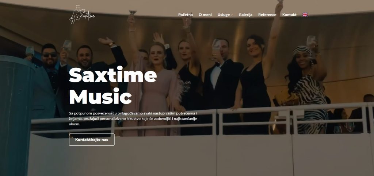The height and width of the screenshot is (176, 374).
Task: Switch language via the UK flag icon
Action: click(x=305, y=15)
